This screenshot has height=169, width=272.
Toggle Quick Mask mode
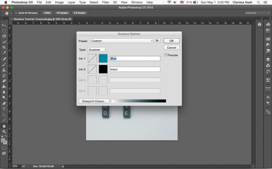click(4, 148)
